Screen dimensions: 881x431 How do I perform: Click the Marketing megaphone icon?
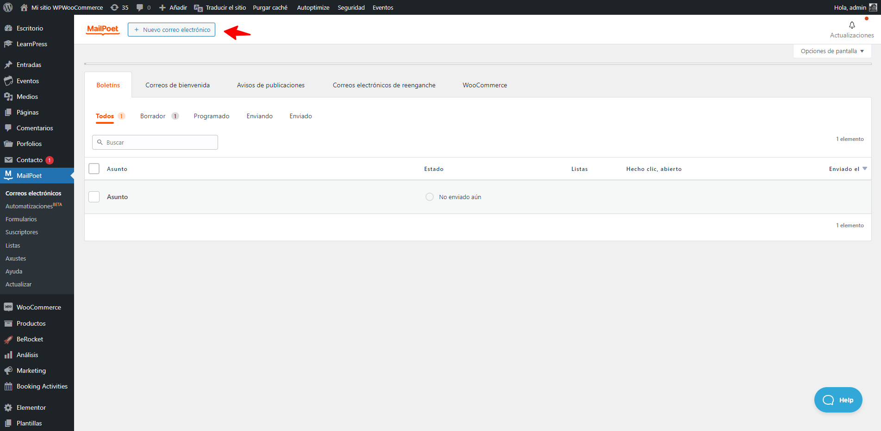[x=8, y=370]
